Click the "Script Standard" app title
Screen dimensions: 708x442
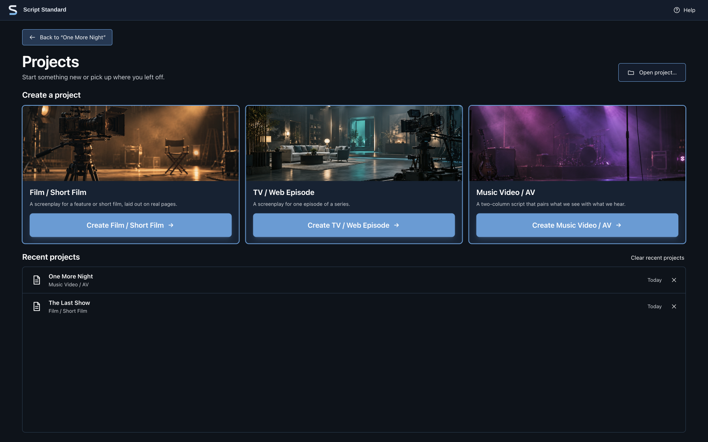45,10
